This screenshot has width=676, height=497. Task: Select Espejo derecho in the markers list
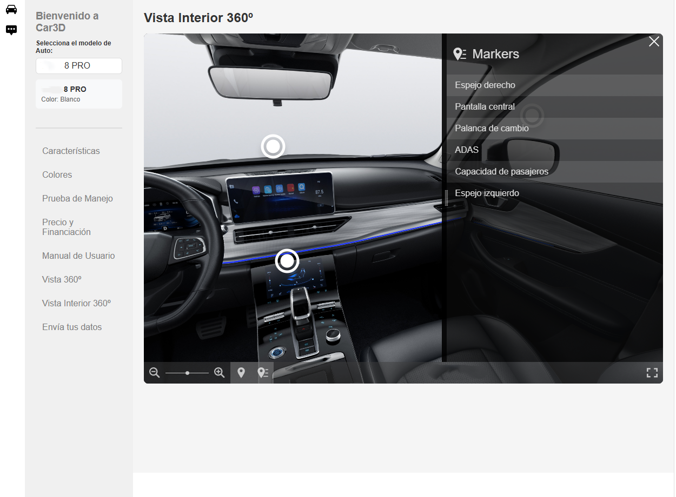coord(485,85)
